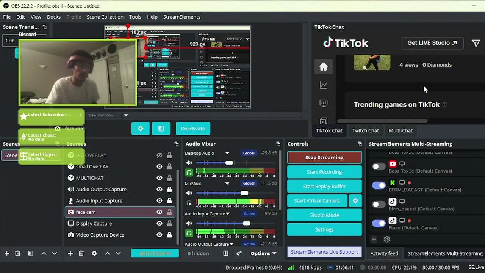Delete selected source with trash icon
This screenshot has width=485, height=273.
(81, 253)
